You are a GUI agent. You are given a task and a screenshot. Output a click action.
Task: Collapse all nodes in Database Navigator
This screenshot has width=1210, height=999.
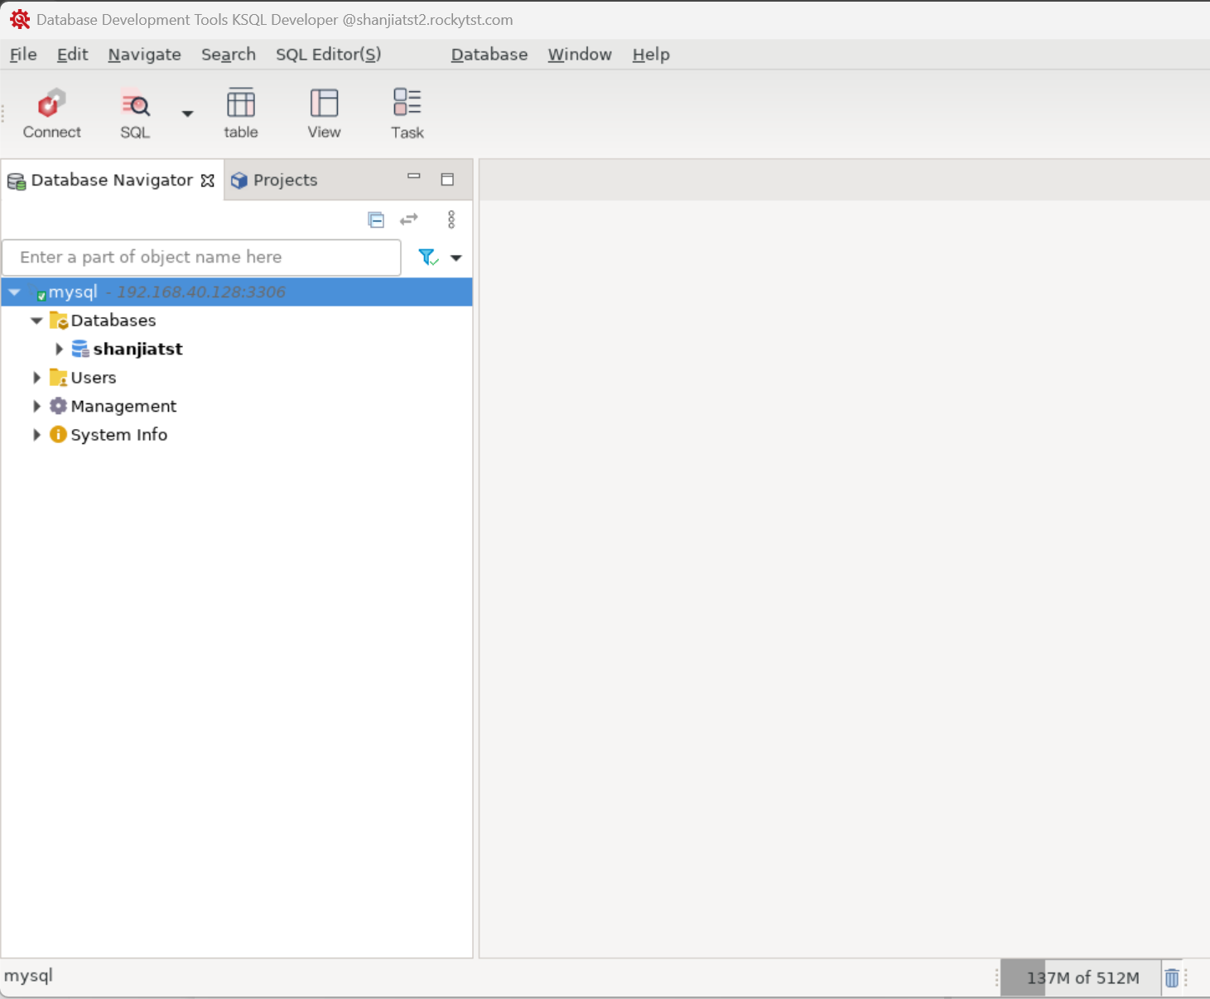coord(376,220)
